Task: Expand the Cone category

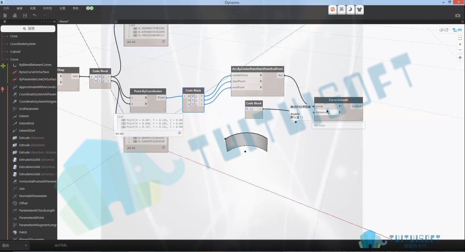Action: pos(7,36)
